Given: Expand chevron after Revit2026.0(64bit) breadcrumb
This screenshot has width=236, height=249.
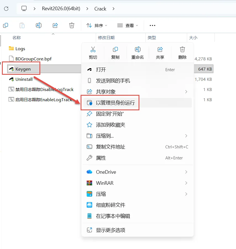Looking at the screenshot, I should 87,9.
